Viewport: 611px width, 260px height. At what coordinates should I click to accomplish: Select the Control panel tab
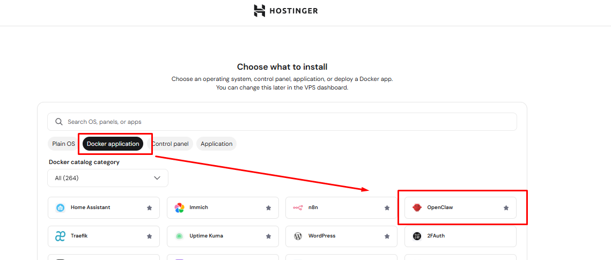171,144
